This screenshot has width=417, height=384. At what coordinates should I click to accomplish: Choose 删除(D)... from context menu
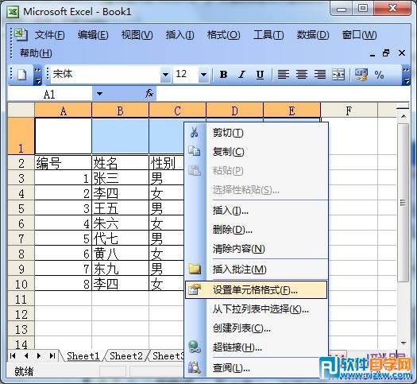(256, 230)
